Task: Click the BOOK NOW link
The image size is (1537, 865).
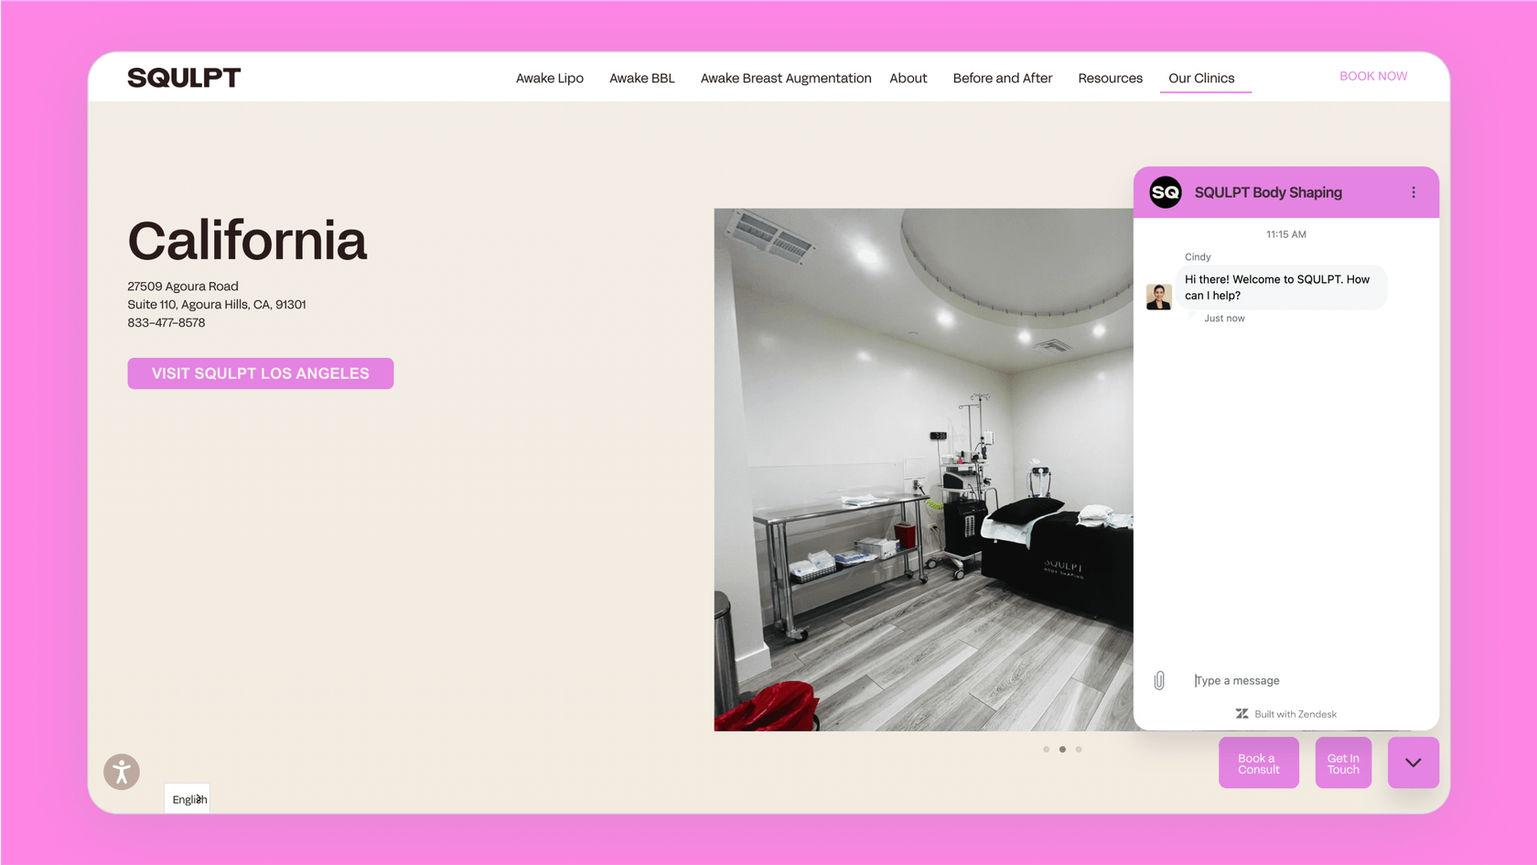Action: point(1373,76)
